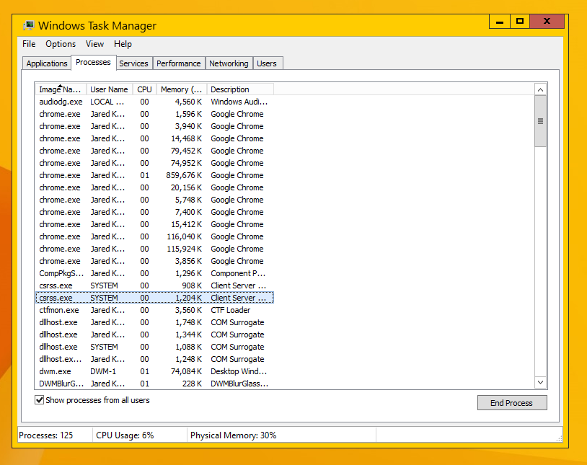Select the dwm.exe process row
This screenshot has width=587, height=465.
[x=154, y=371]
